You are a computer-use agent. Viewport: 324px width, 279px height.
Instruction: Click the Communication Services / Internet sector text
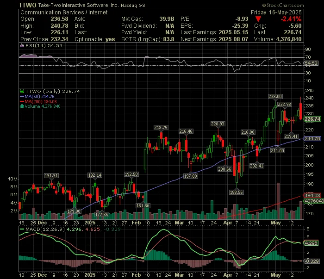pyautogui.click(x=64, y=12)
